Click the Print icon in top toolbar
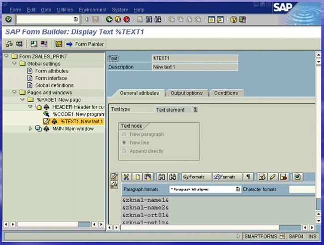This screenshot has width=324, height=245. 140,19
